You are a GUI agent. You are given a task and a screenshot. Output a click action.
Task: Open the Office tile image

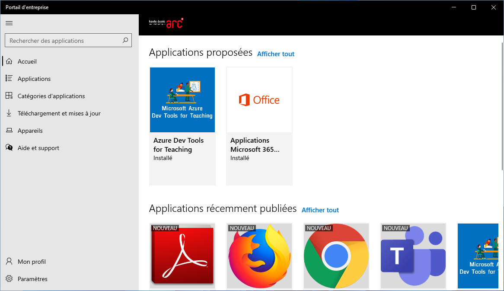coord(259,100)
